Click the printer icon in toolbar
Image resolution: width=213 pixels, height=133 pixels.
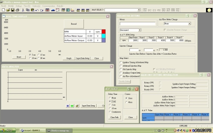pyautogui.click(x=17, y=10)
